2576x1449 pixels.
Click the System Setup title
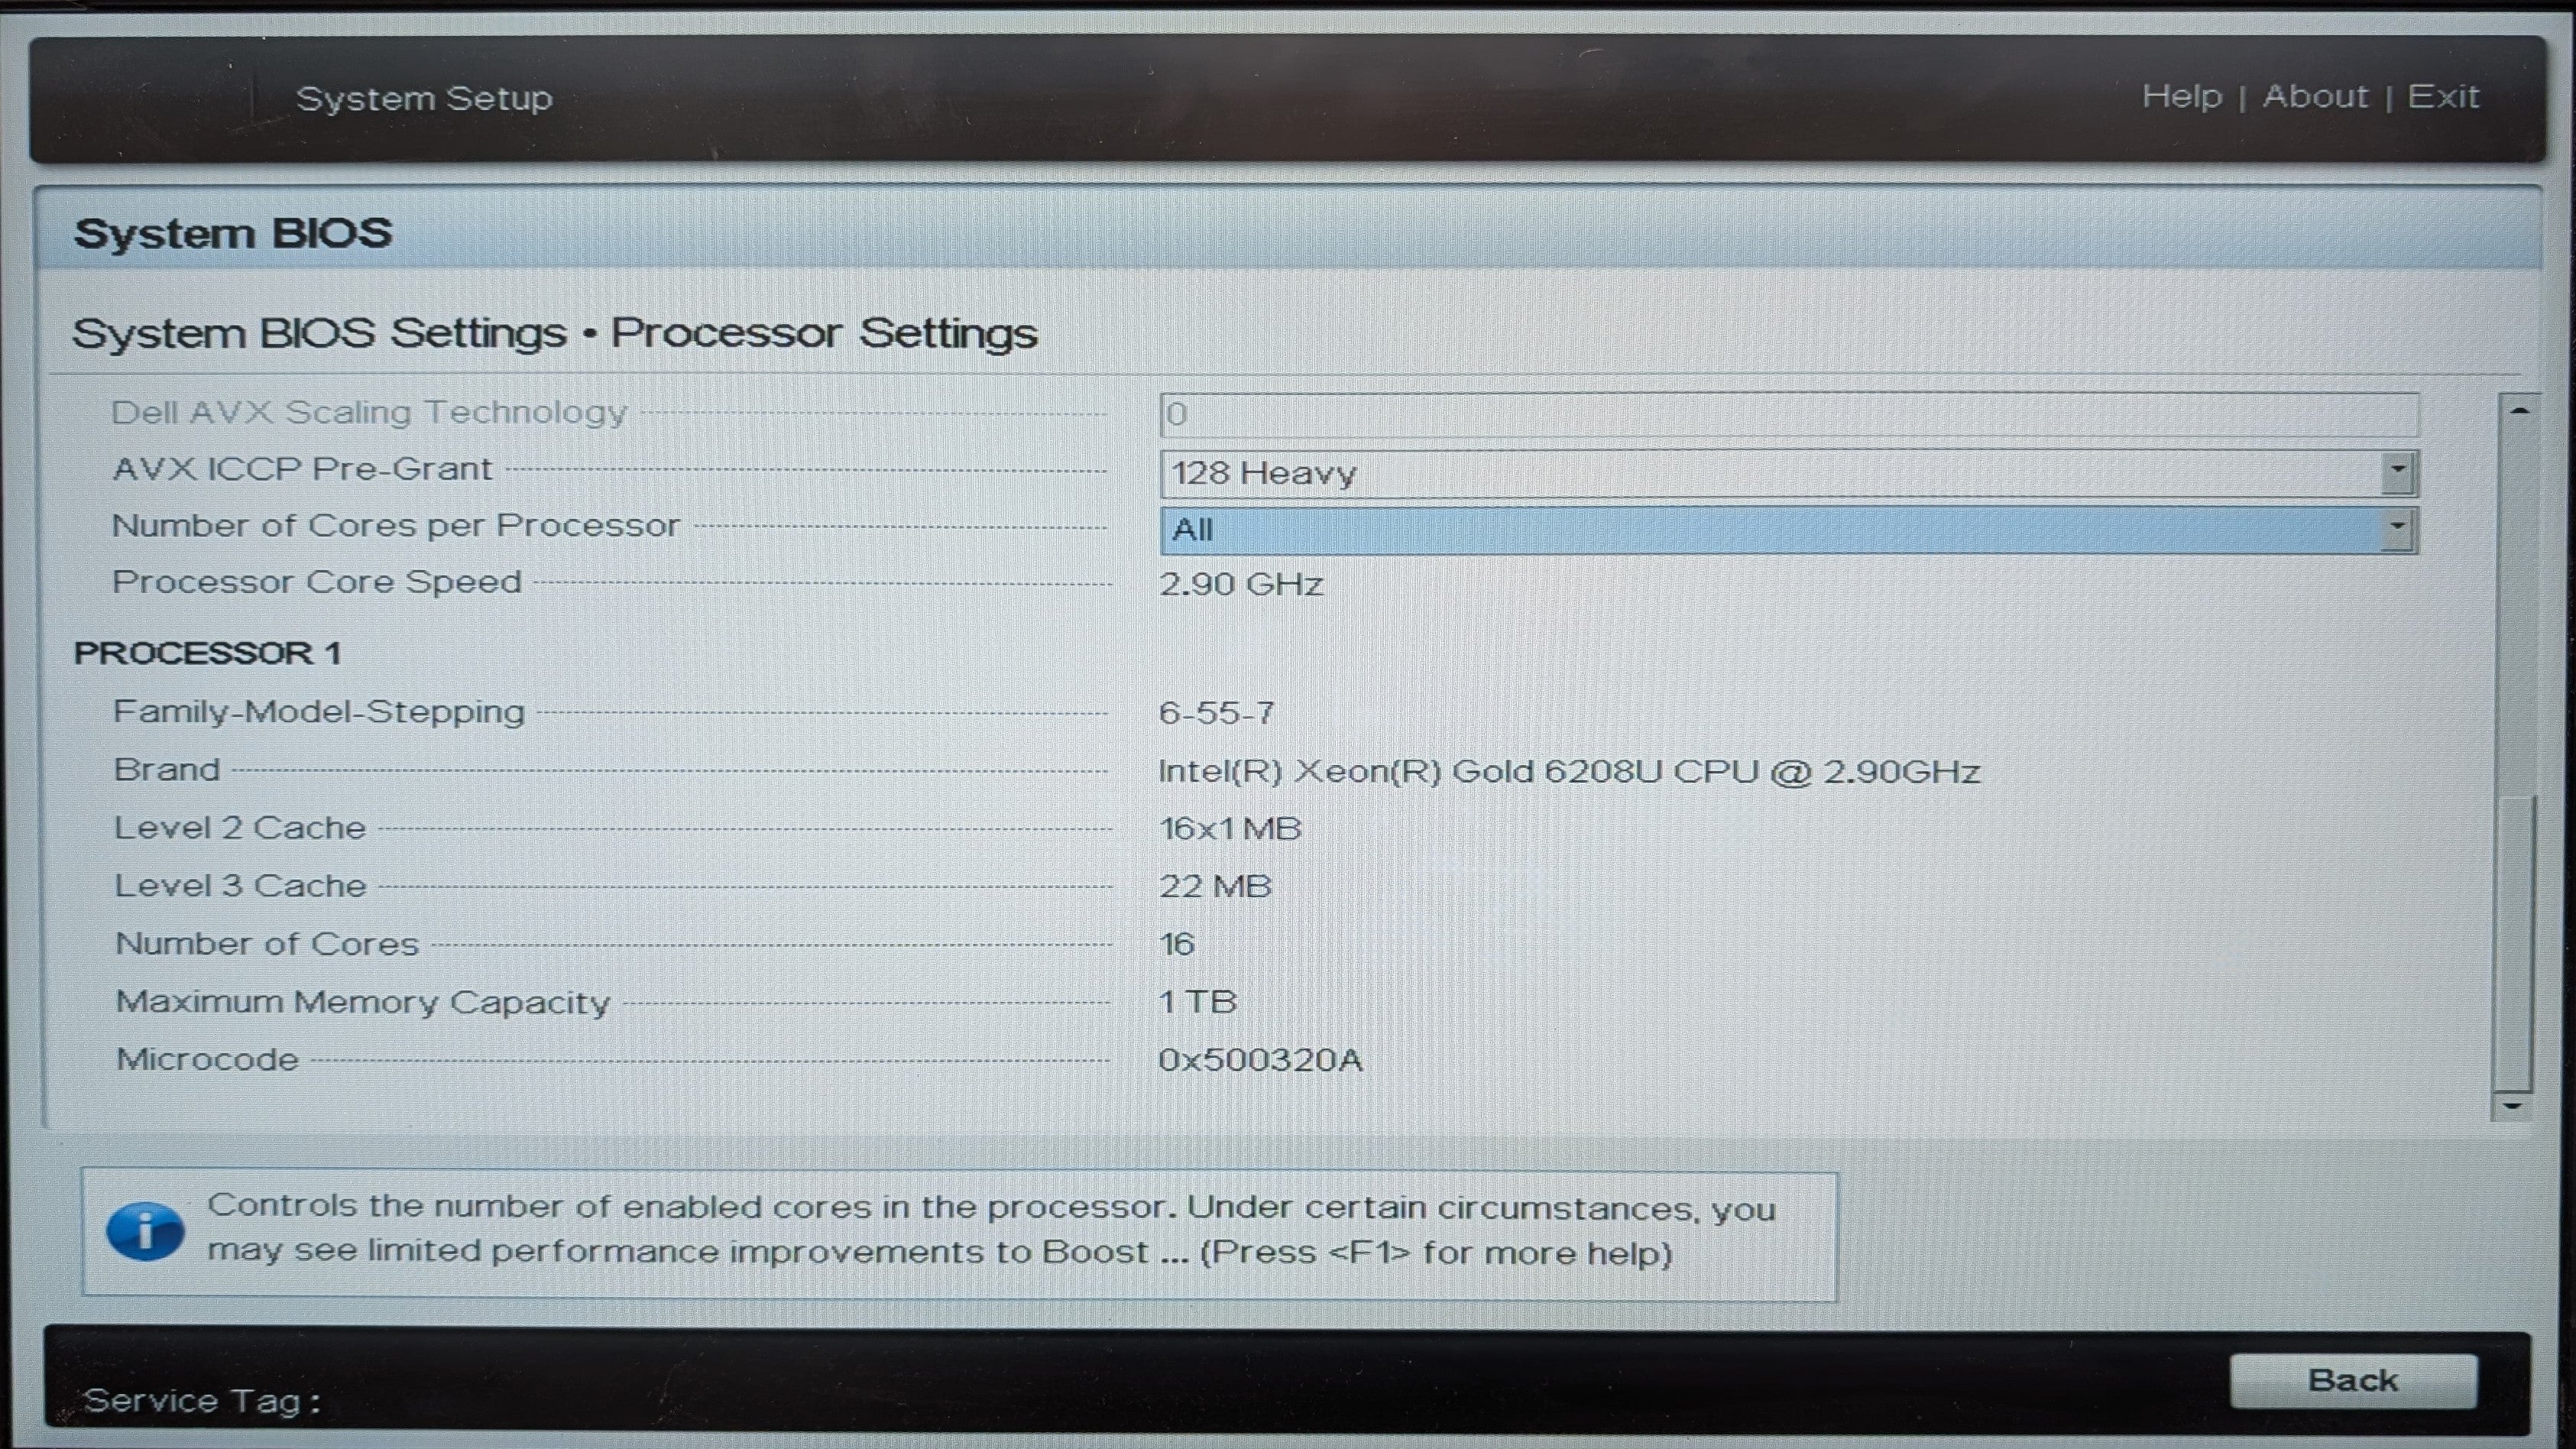[424, 98]
